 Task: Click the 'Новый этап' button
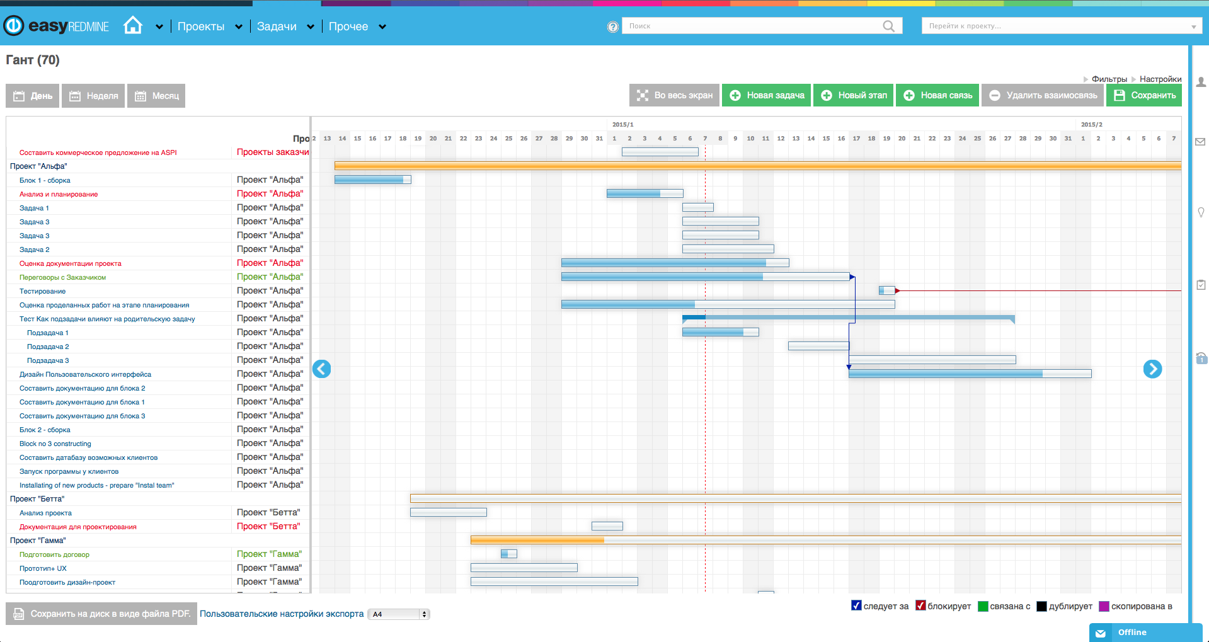pos(853,95)
